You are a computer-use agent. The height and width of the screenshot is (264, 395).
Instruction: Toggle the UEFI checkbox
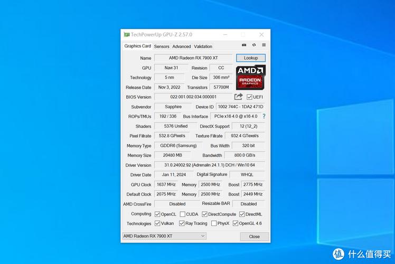click(x=249, y=97)
